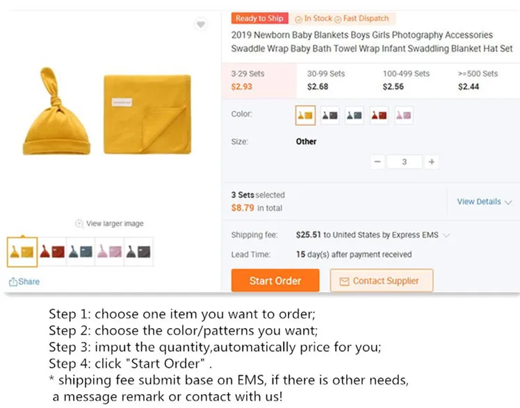Click the quantity input field
Image resolution: width=520 pixels, height=408 pixels.
405,162
